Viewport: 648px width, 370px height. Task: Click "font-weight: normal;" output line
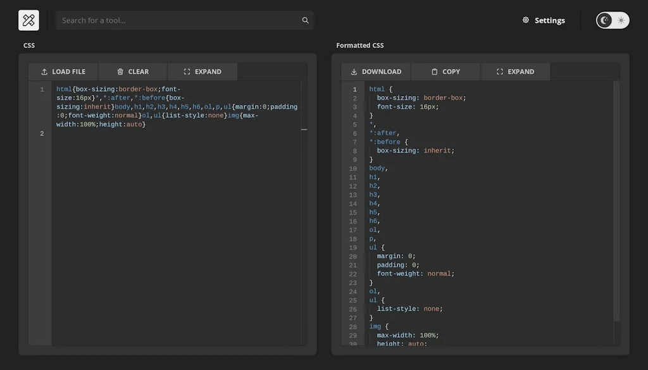point(415,273)
